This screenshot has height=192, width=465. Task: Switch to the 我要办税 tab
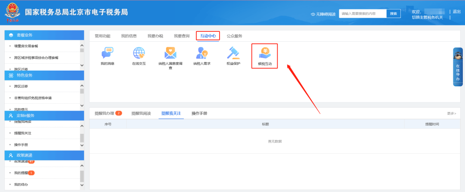tap(155, 36)
